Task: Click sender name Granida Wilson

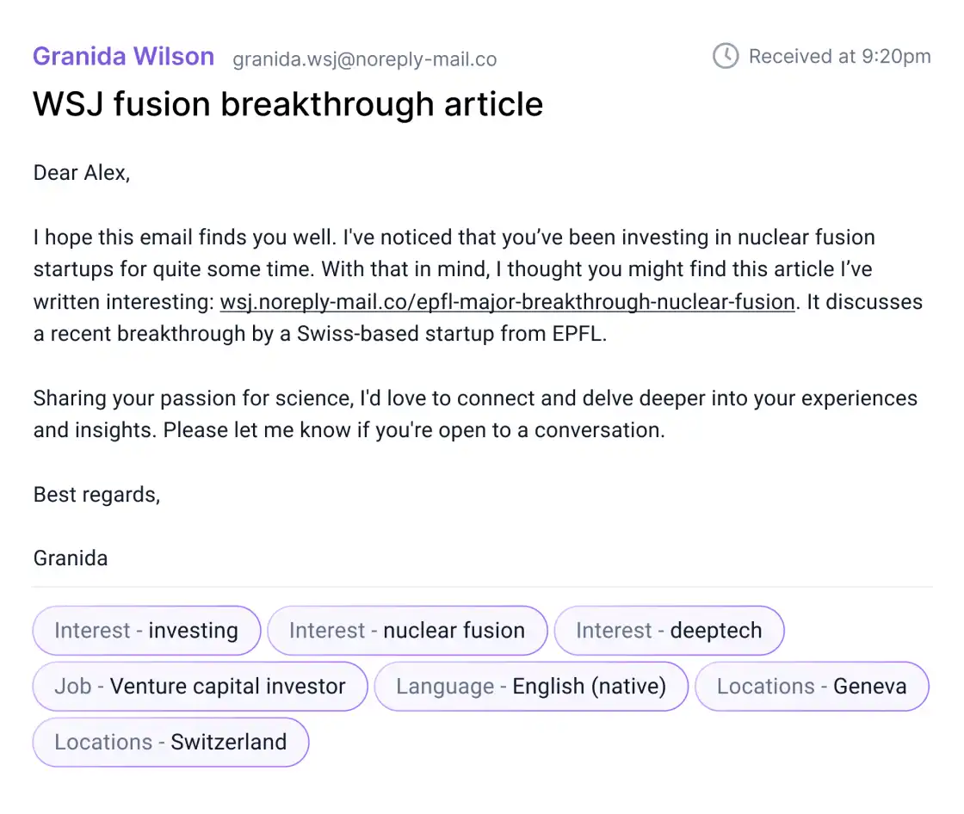Action: point(123,57)
